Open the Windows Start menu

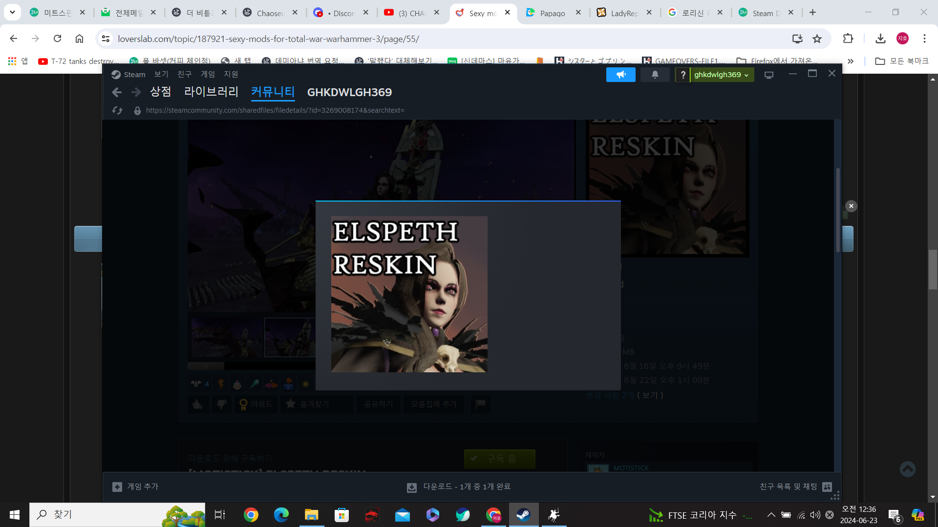(15, 515)
